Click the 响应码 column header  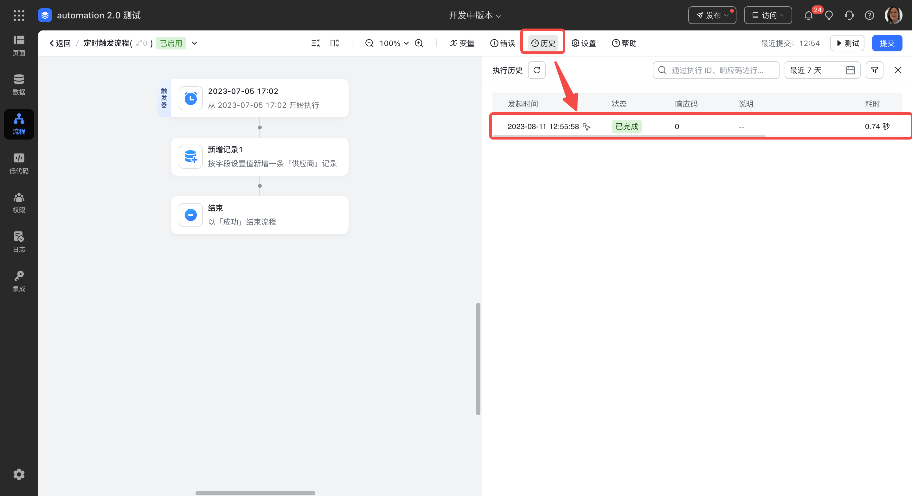(x=686, y=104)
